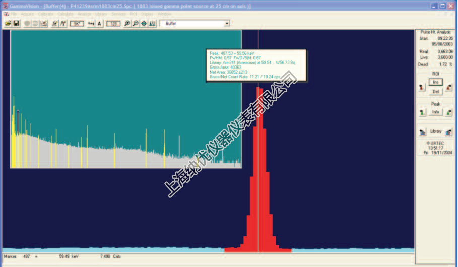
Task: Click the save floppy disk icon
Action: point(16,23)
